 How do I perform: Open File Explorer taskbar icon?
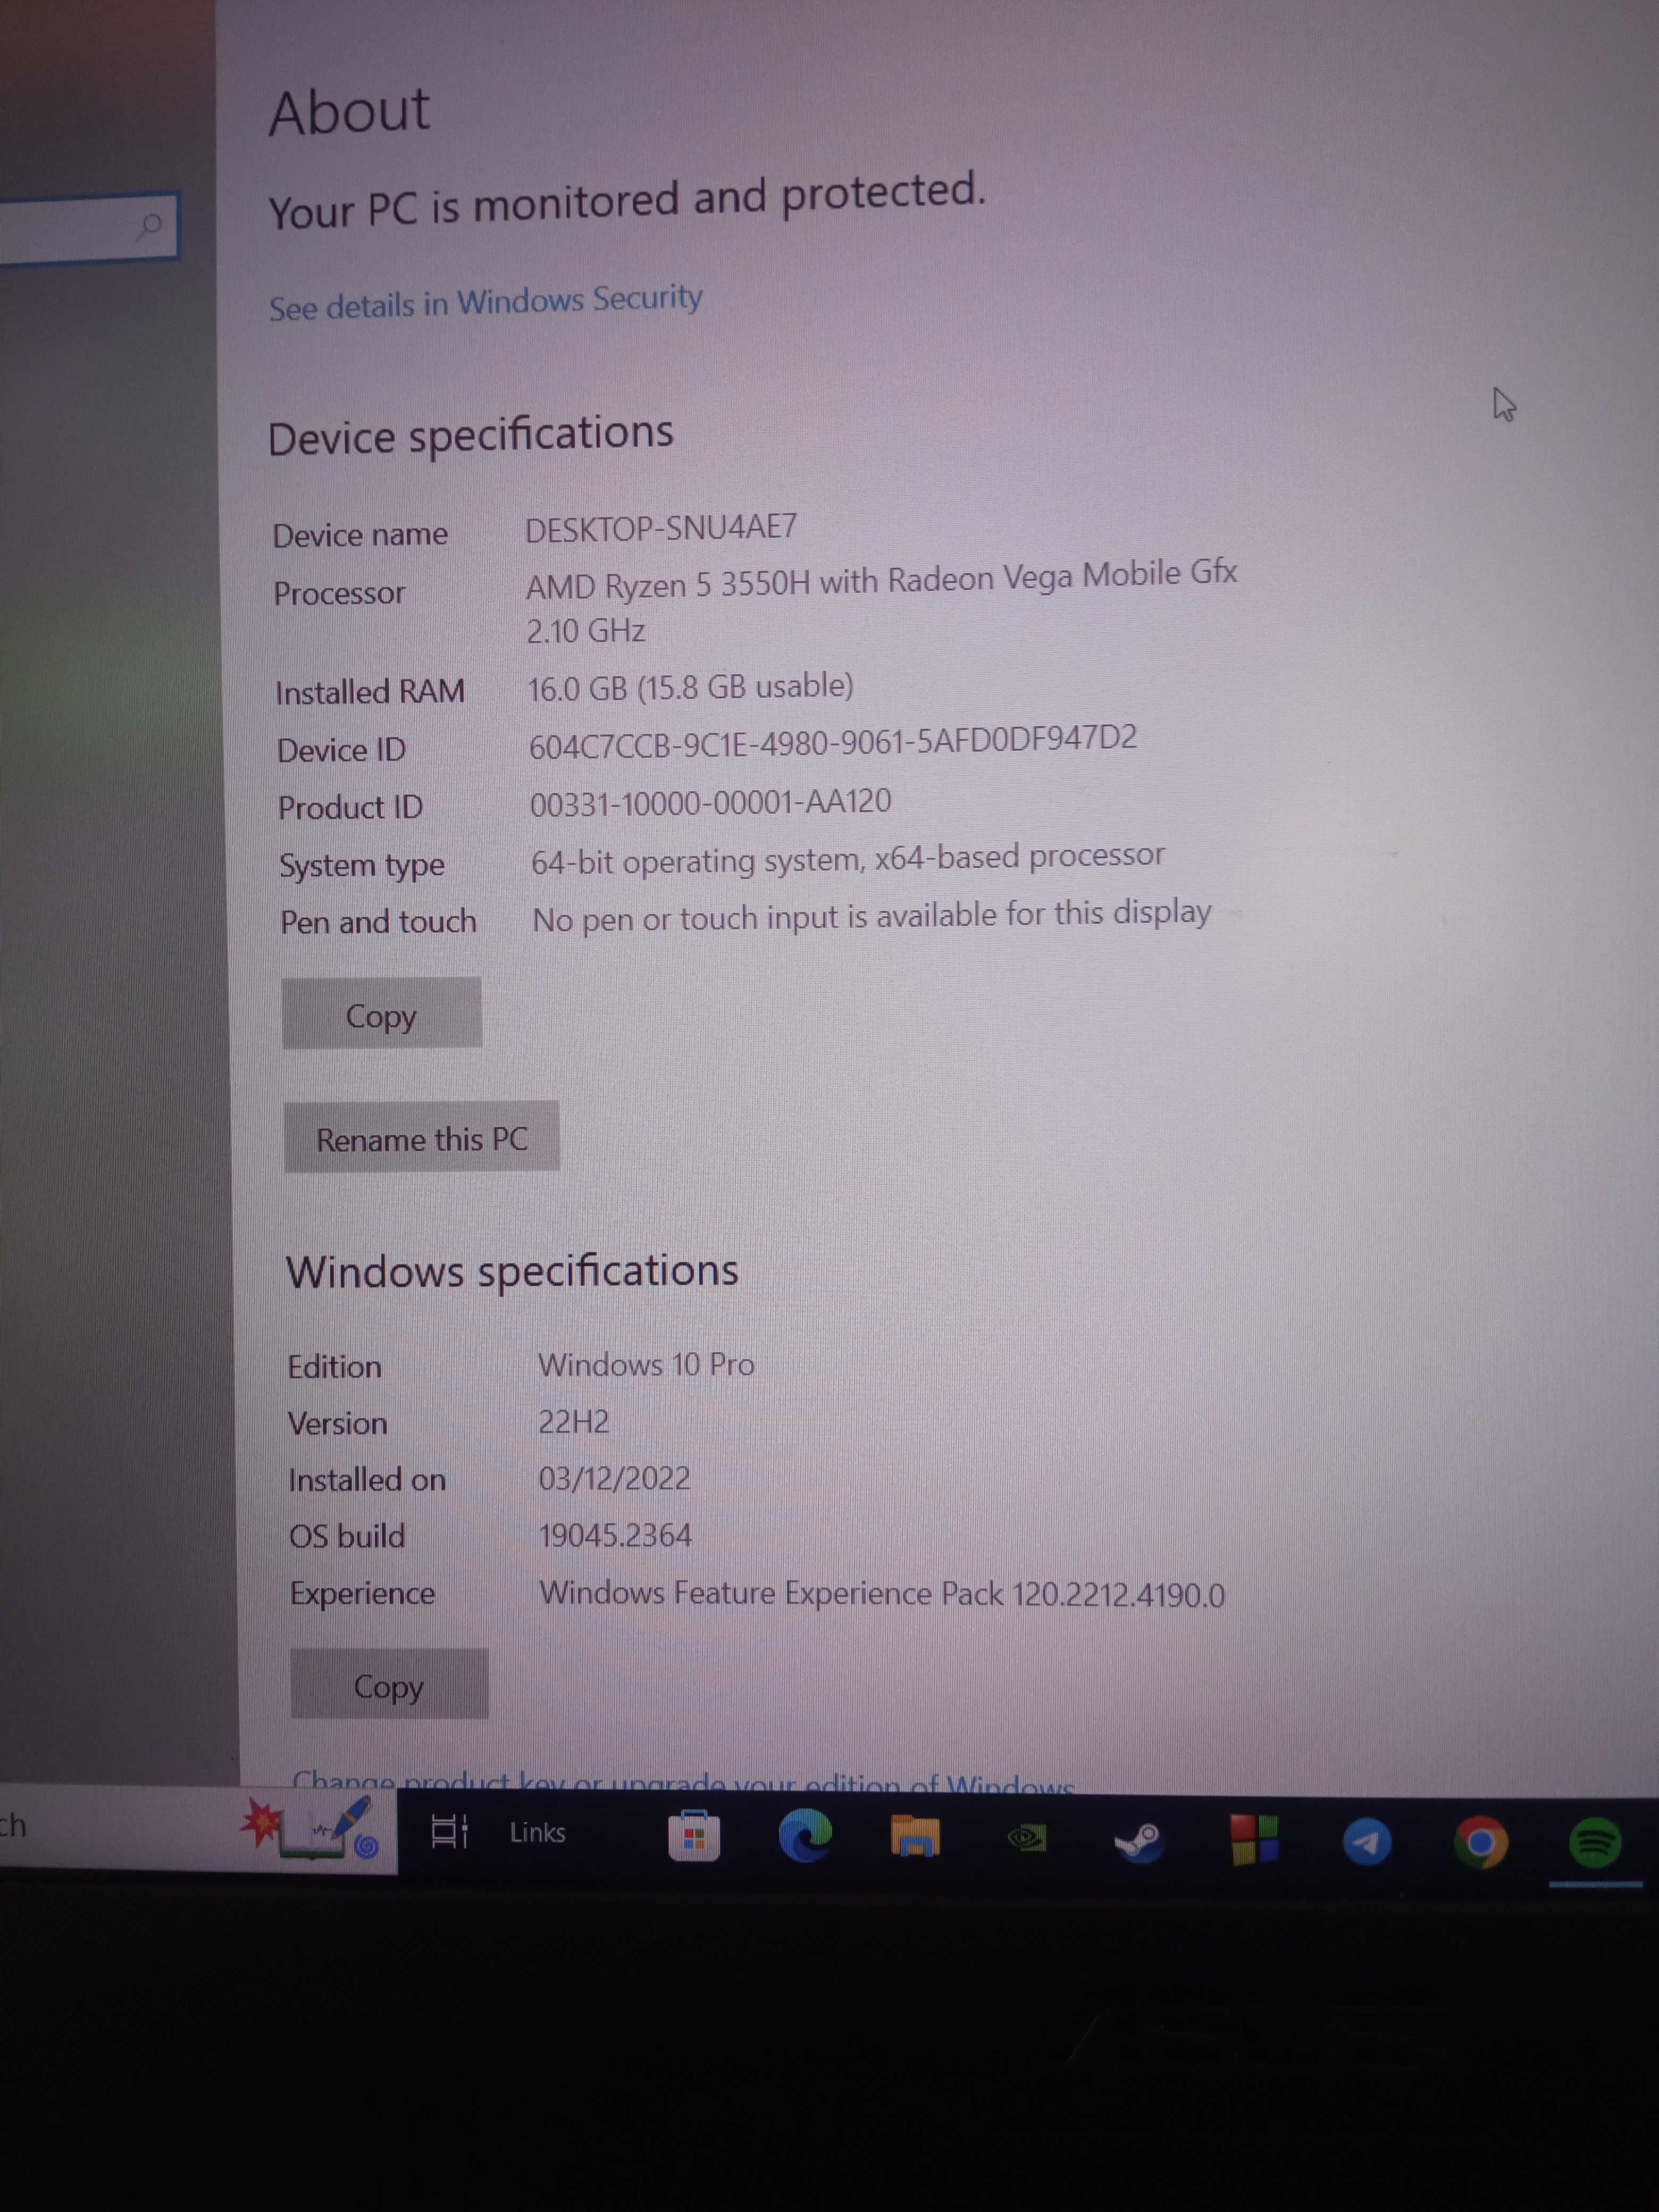click(x=914, y=1837)
